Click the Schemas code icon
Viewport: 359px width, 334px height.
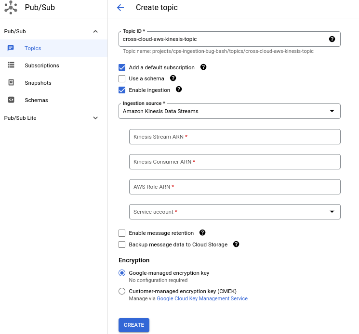coord(11,100)
